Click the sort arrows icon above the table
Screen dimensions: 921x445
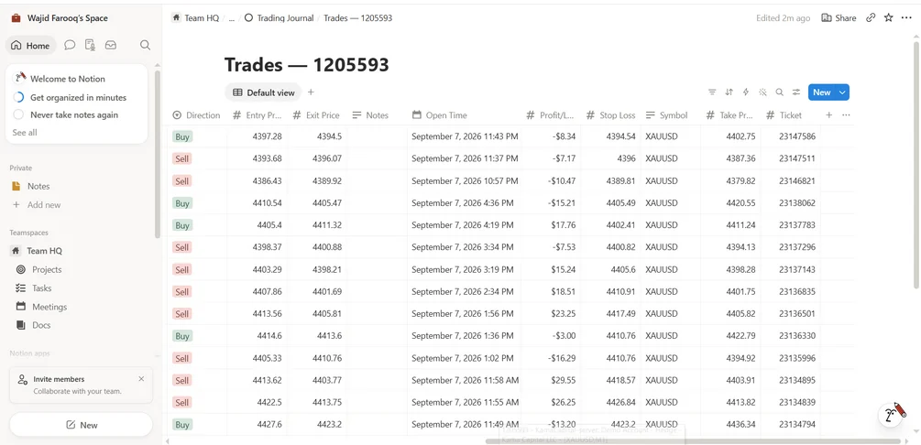(x=729, y=92)
